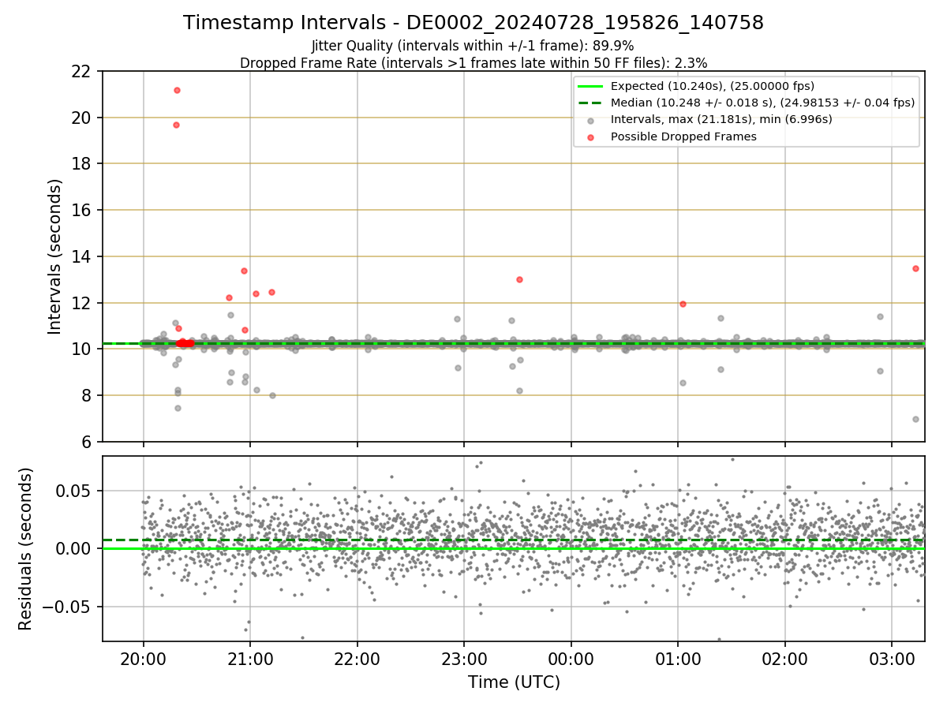The height and width of the screenshot is (710, 947).
Task: Click the cluster of red points just after 20:00 on the 10-second line
Action: (185, 343)
